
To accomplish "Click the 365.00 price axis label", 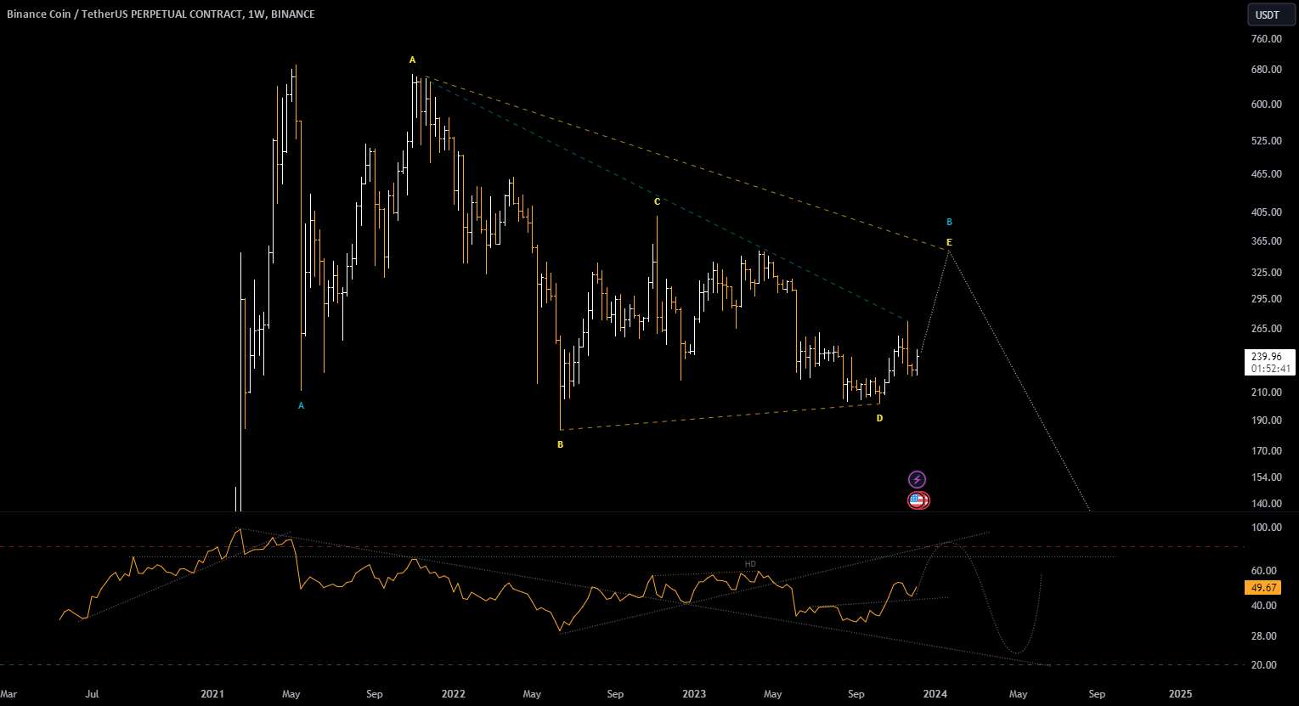I will 1266,241.
